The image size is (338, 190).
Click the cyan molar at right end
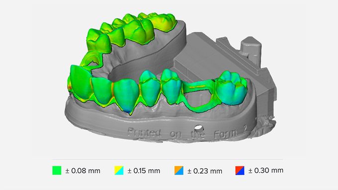(x=231, y=88)
